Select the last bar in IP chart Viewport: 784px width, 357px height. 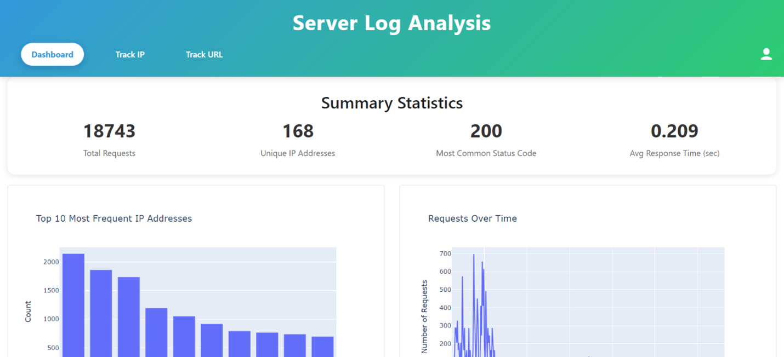(322, 347)
